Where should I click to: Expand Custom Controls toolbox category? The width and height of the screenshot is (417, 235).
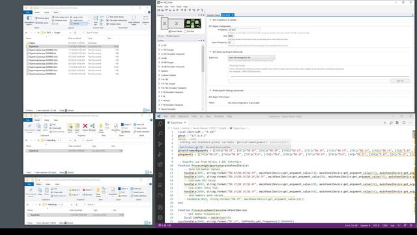159,75
